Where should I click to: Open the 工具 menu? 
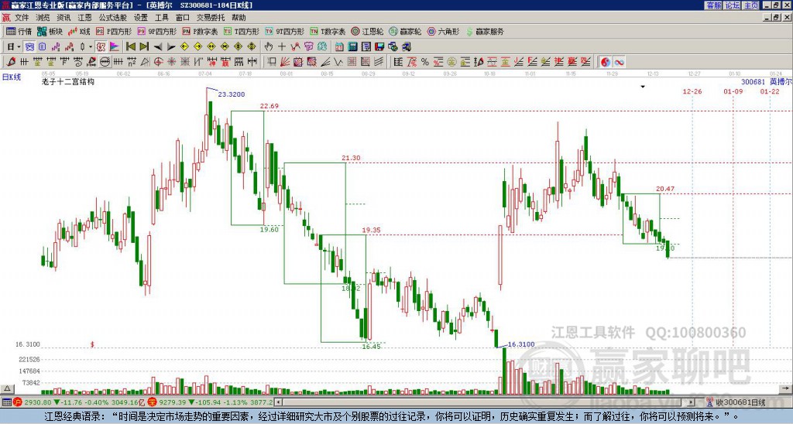tap(162, 18)
